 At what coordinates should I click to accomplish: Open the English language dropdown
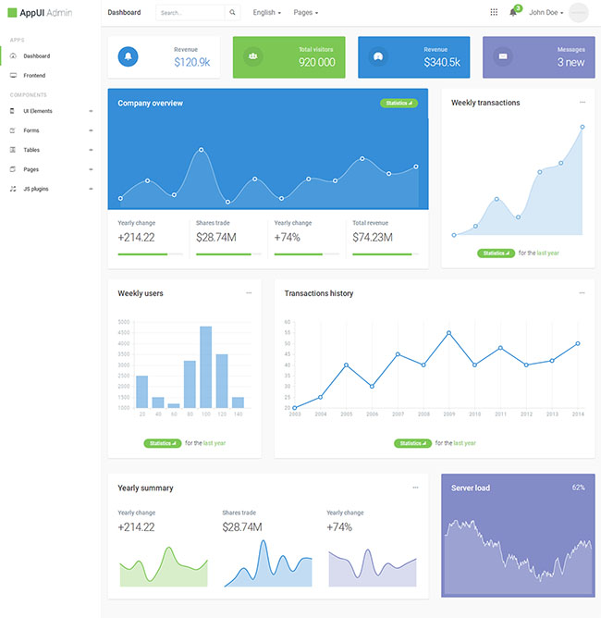point(266,13)
